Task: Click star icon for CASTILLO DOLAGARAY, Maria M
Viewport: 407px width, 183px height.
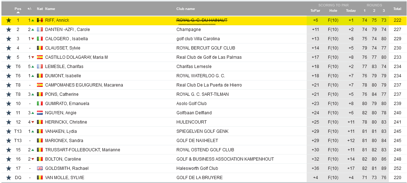Action: pos(9,57)
